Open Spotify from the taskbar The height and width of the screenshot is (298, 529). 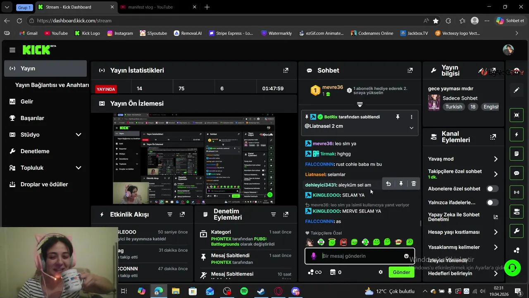coord(244,291)
